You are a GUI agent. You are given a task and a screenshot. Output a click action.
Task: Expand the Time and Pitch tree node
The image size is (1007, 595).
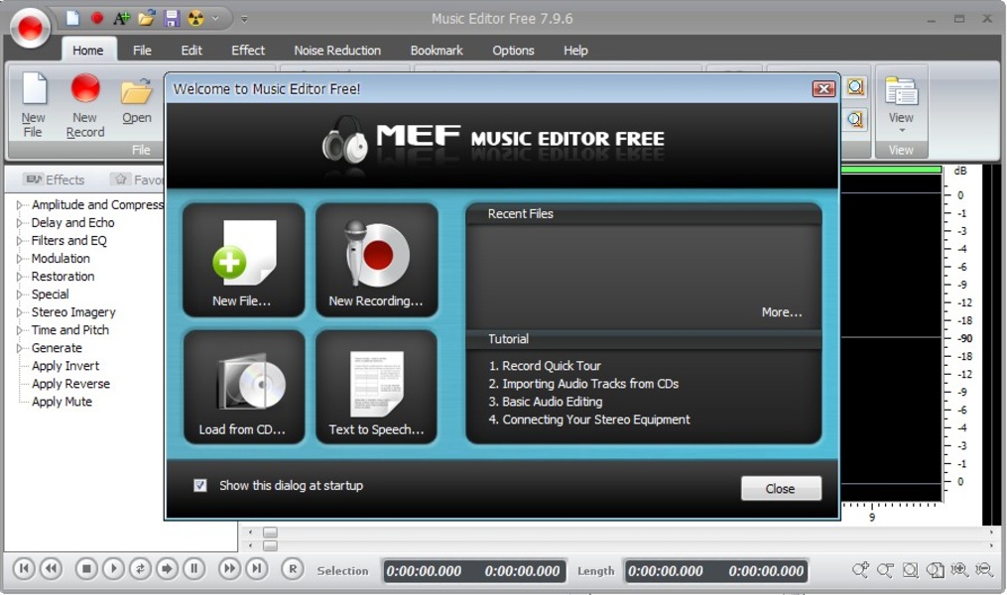coord(19,330)
